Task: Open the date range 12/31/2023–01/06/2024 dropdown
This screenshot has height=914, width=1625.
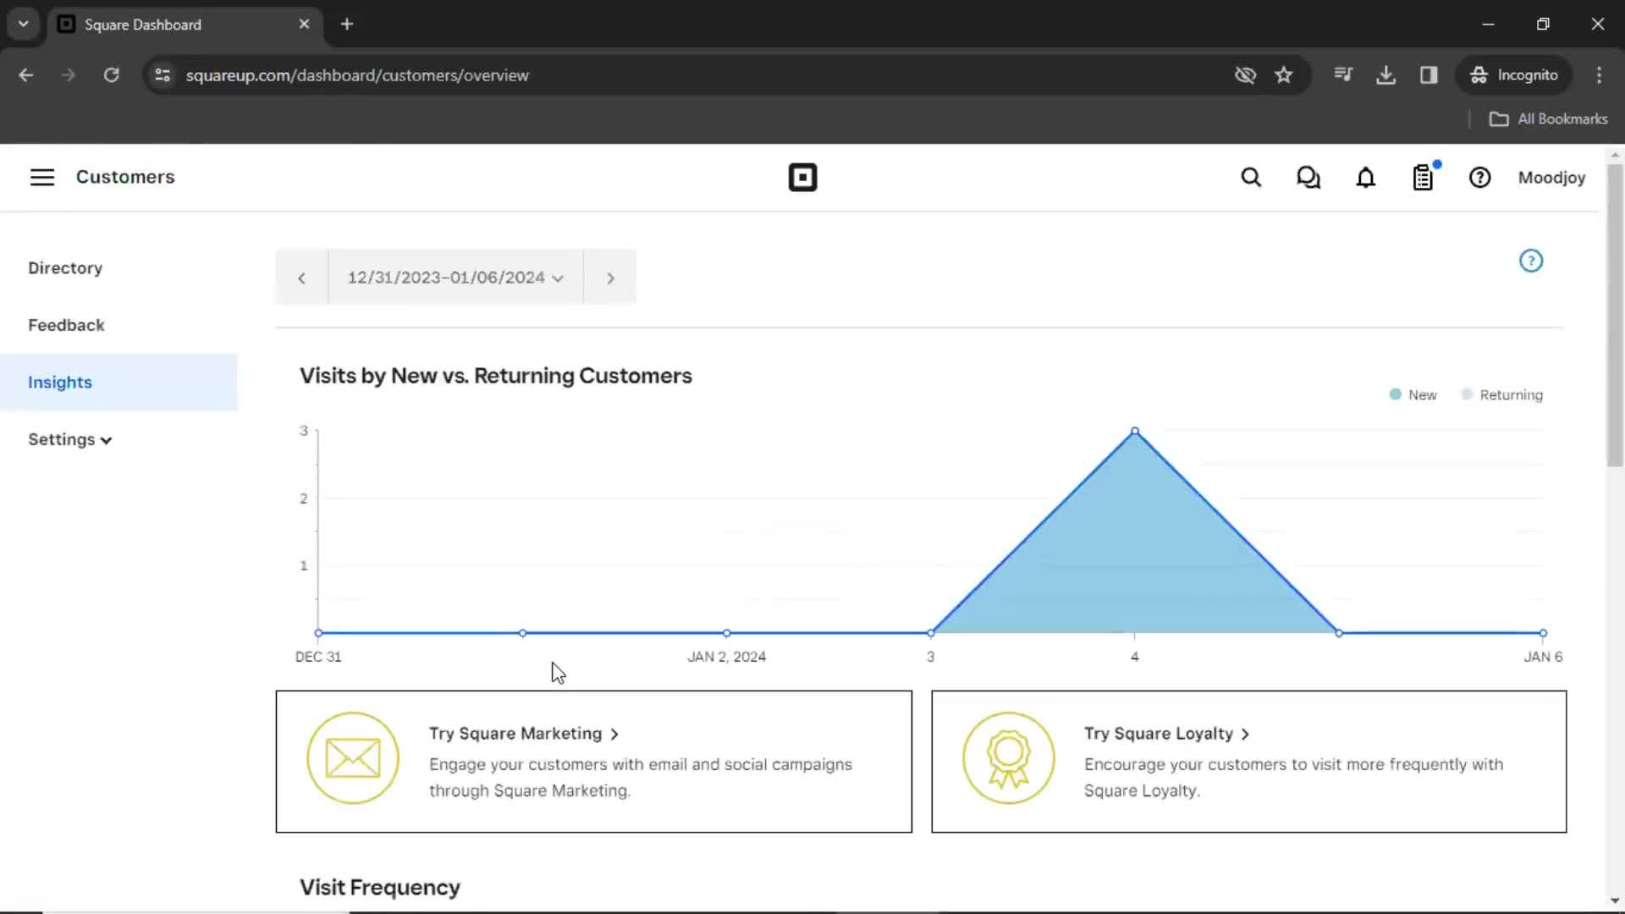Action: 455,278
